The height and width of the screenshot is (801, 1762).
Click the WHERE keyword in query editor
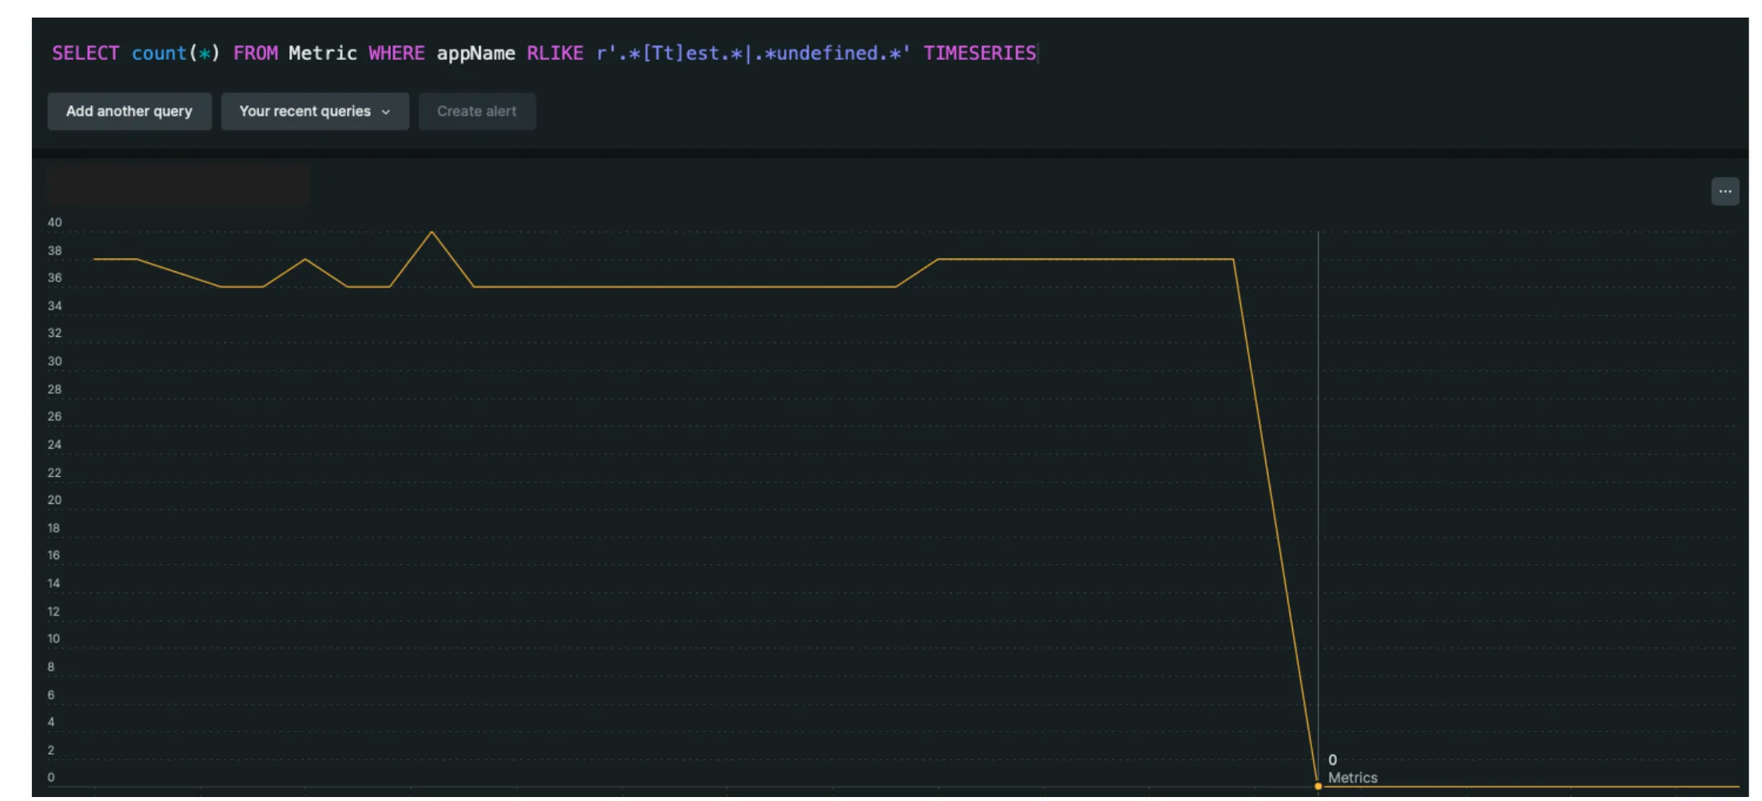[396, 54]
